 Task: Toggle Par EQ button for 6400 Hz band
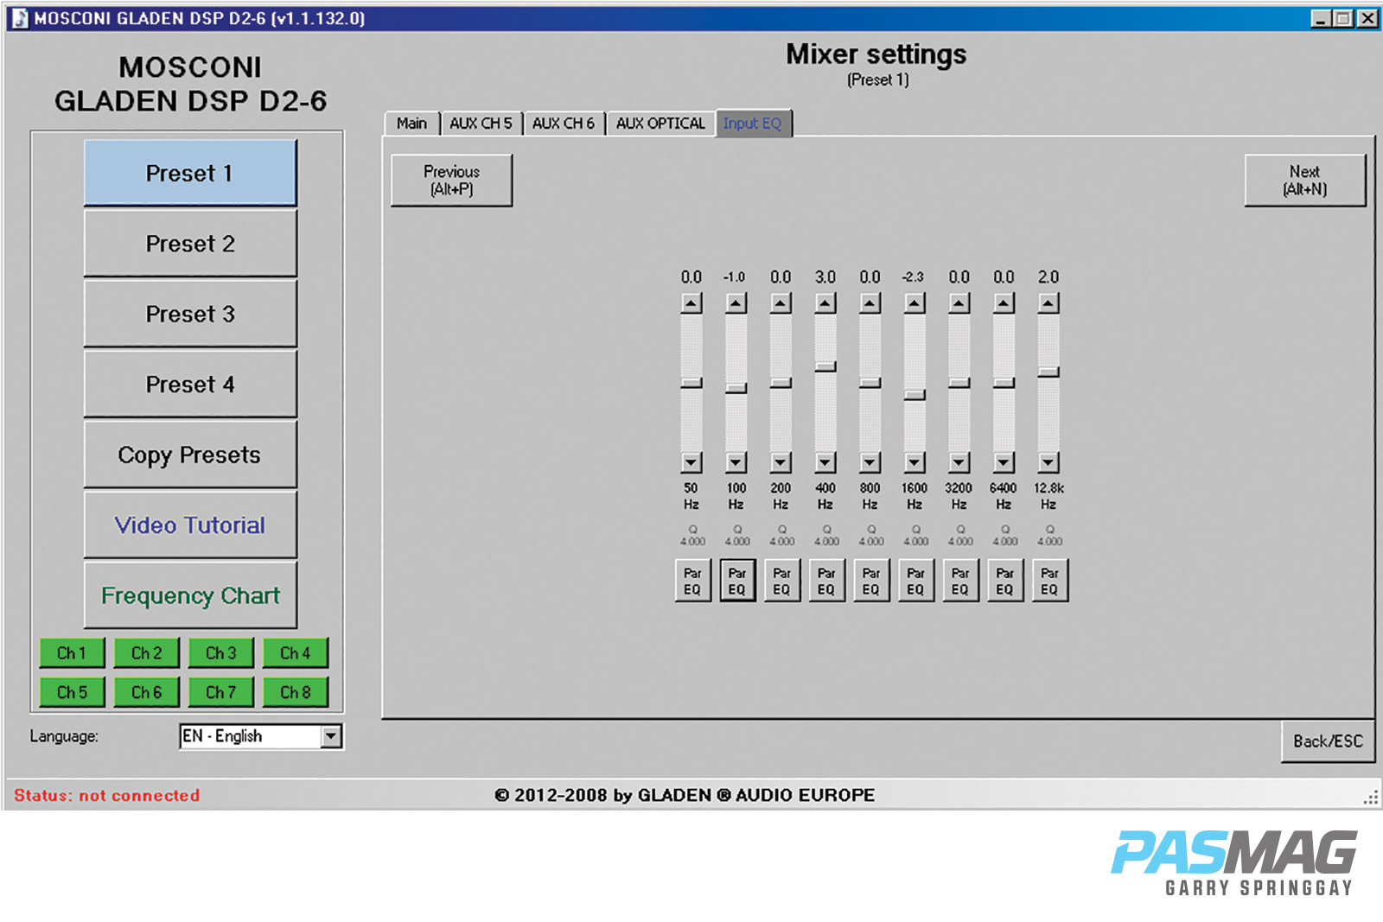tap(1005, 581)
